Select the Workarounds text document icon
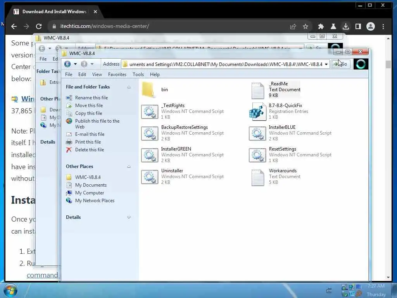This screenshot has height=298, width=397. (257, 178)
